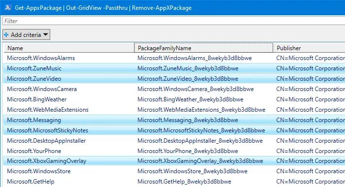Click the publisher cell in the DesktopAppInstaller row

pos(311,141)
